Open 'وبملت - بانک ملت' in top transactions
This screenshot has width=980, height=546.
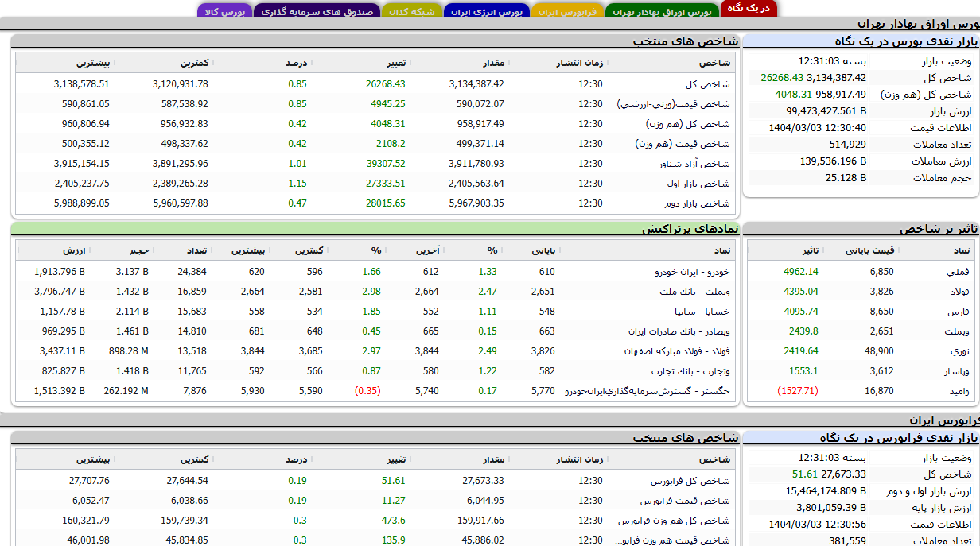coord(695,292)
